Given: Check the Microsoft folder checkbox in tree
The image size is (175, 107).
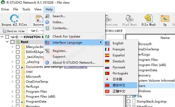Looking at the screenshot, I should (x=18, y=77).
